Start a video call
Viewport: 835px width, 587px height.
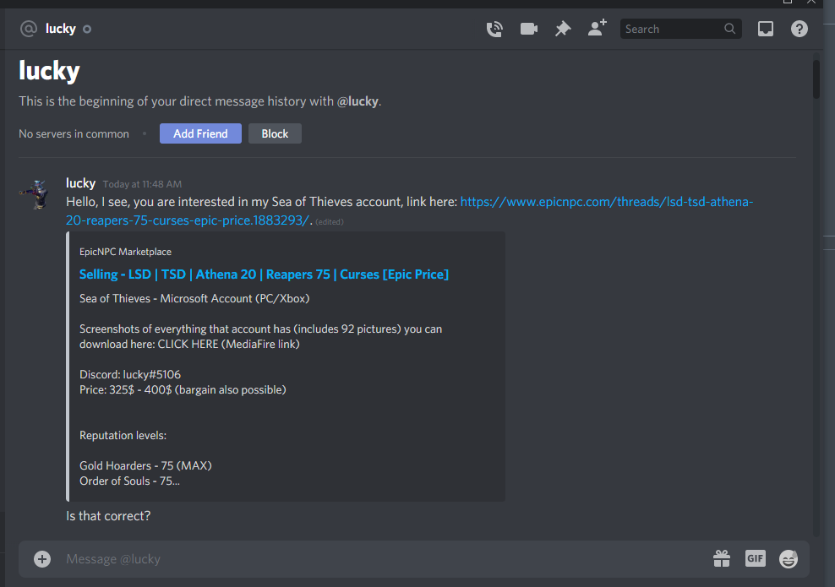tap(528, 29)
